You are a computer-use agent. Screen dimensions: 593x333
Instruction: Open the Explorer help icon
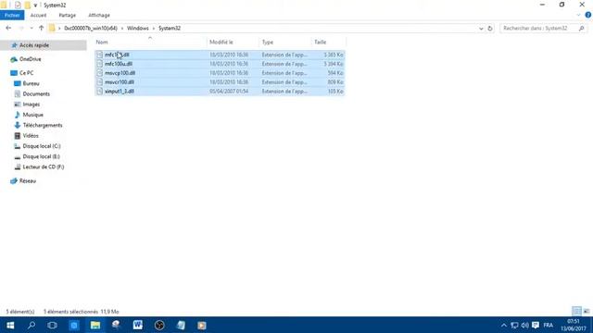pyautogui.click(x=588, y=15)
